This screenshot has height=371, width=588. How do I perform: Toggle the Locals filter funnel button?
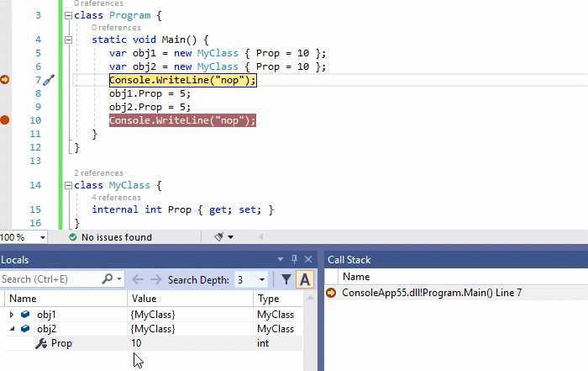click(286, 279)
